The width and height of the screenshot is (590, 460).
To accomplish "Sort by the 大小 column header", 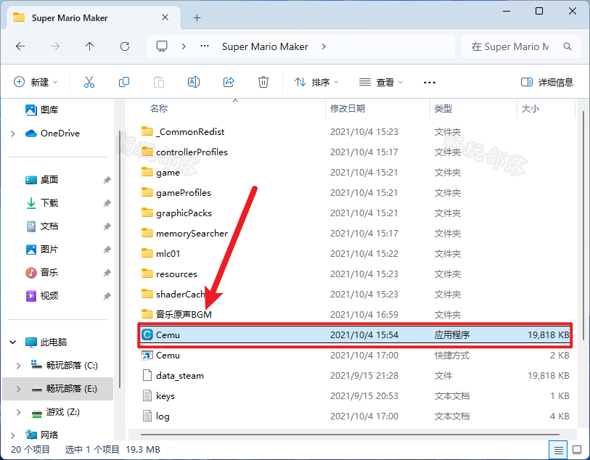I will click(x=530, y=109).
